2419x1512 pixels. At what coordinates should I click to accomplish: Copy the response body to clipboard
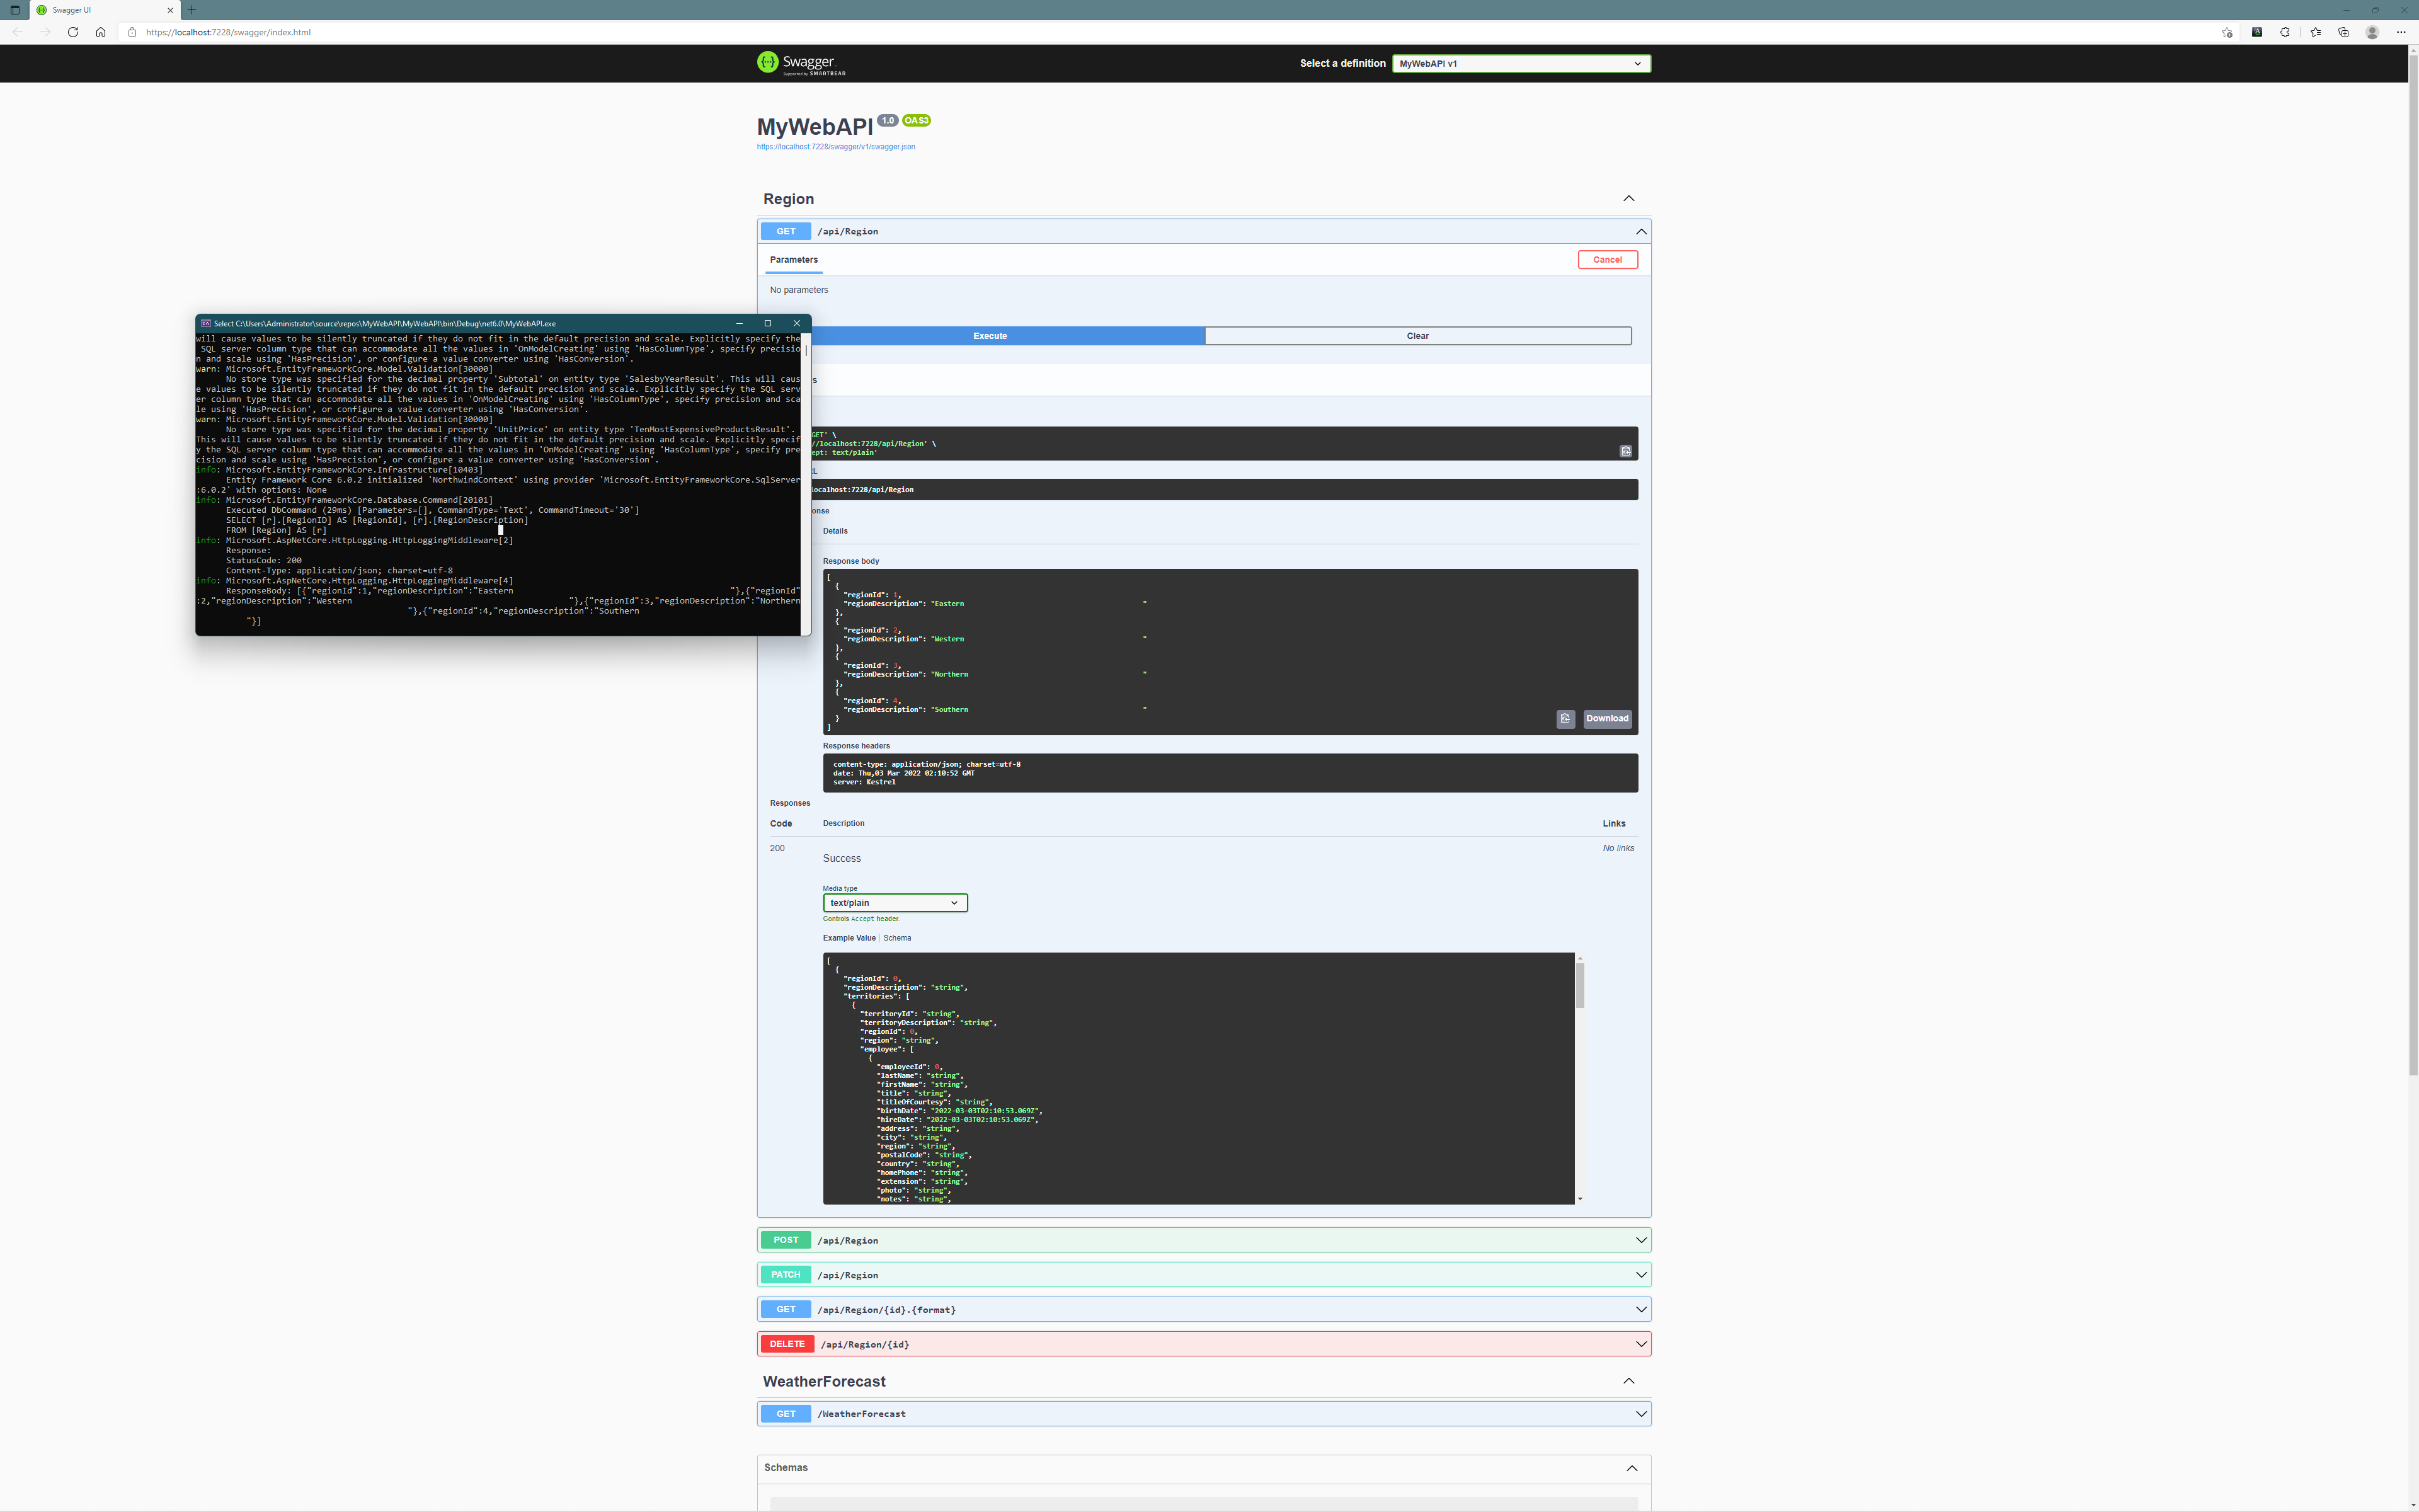click(x=1565, y=718)
